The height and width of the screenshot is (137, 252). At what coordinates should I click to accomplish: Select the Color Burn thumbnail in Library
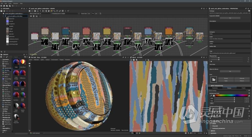coord(23,63)
